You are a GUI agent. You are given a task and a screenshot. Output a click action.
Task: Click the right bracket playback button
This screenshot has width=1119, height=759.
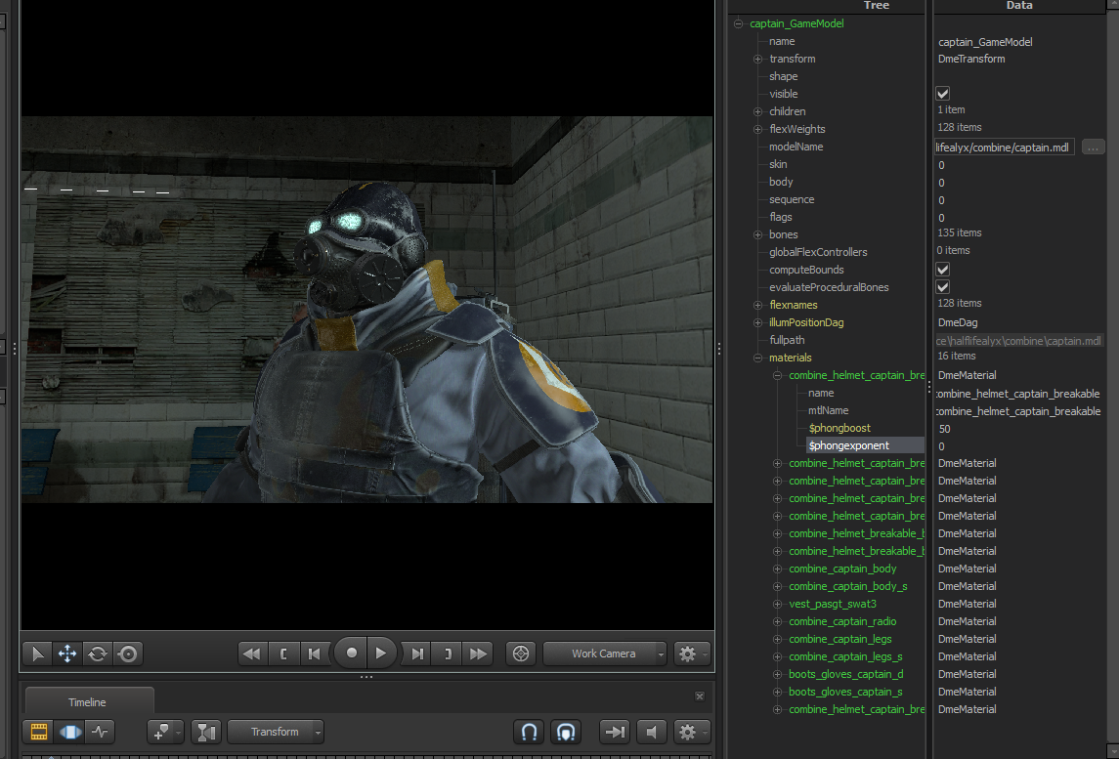coord(449,654)
